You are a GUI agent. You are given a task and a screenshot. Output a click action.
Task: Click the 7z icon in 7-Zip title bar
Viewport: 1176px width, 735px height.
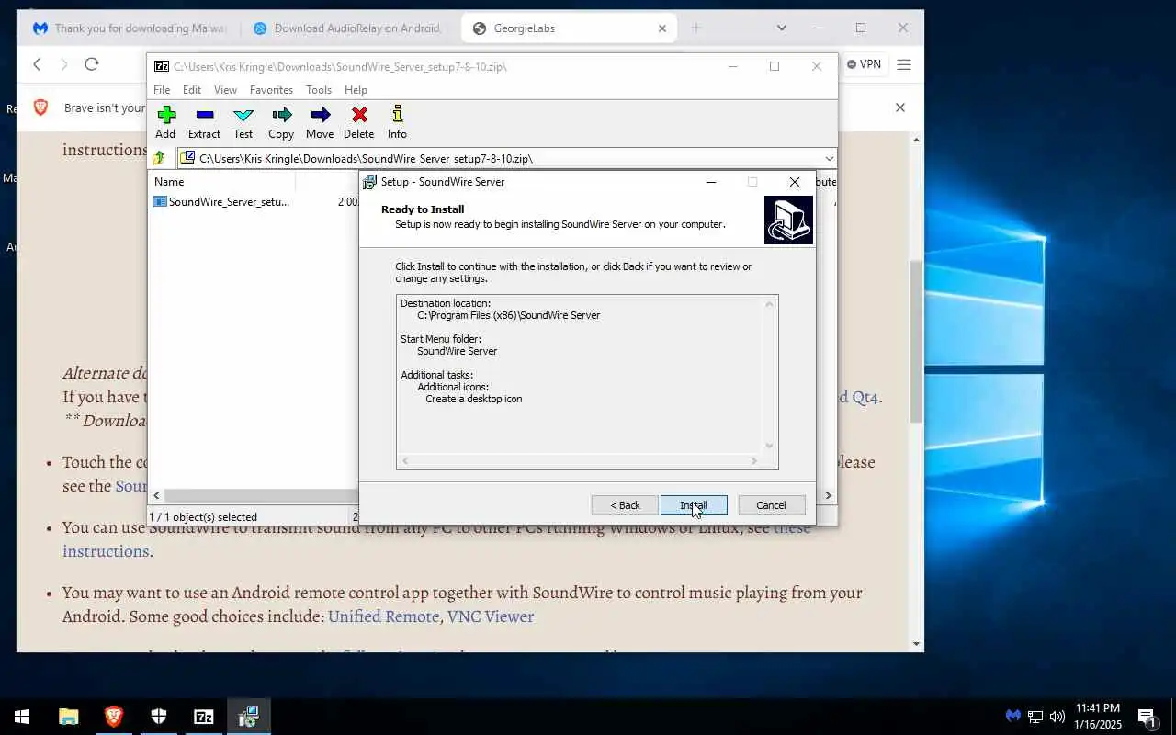pyautogui.click(x=162, y=66)
